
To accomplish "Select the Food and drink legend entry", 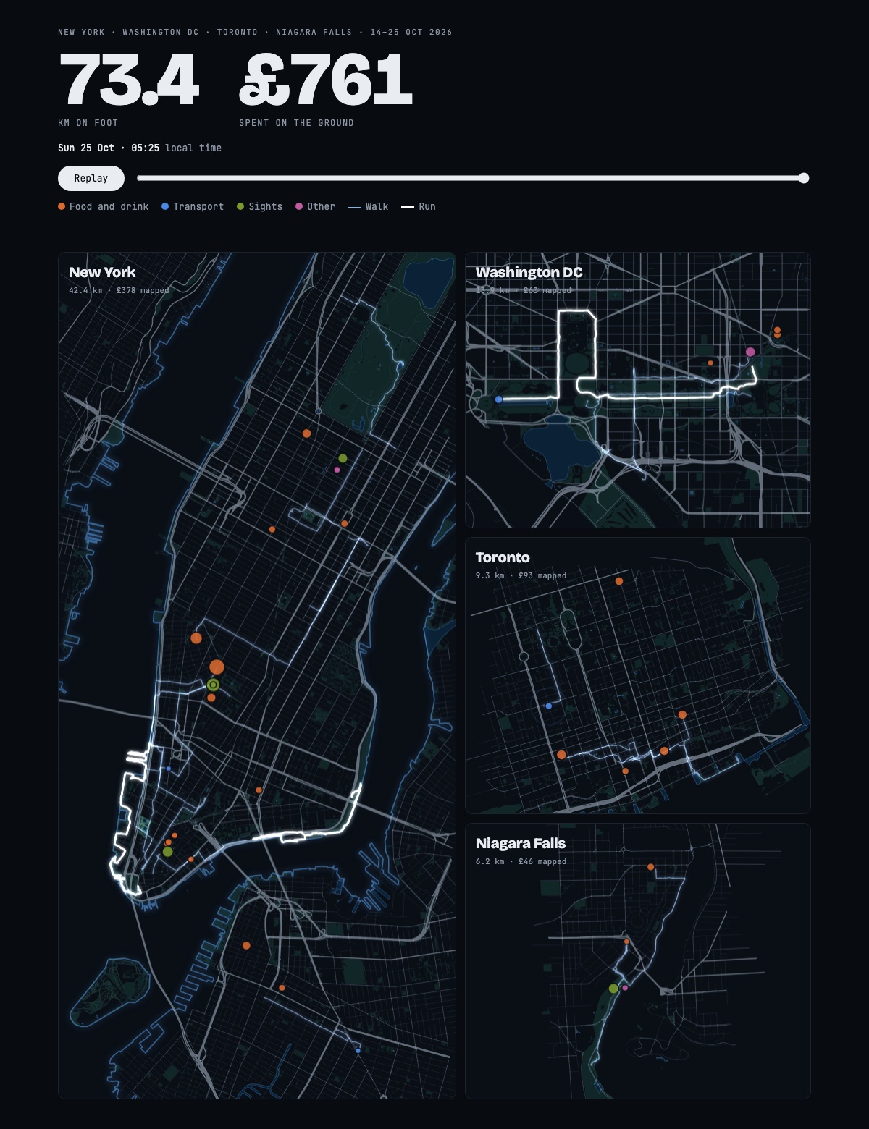I will (x=104, y=206).
